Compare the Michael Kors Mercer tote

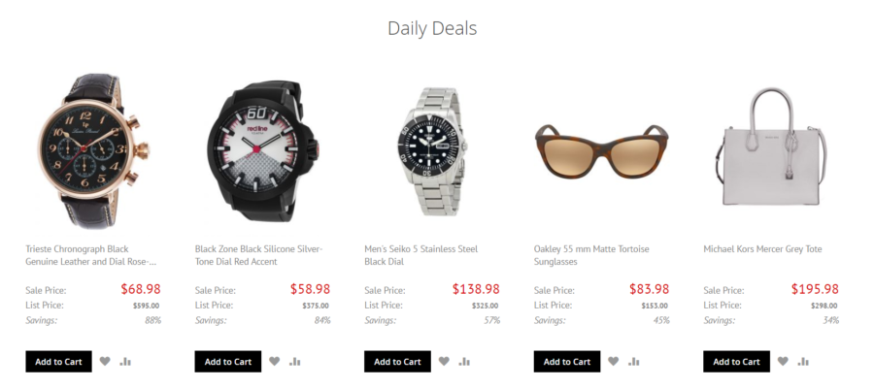[803, 361]
